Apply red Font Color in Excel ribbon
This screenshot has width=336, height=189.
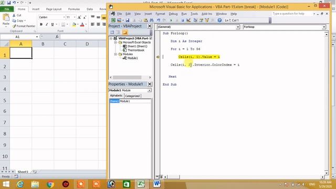click(x=82, y=25)
